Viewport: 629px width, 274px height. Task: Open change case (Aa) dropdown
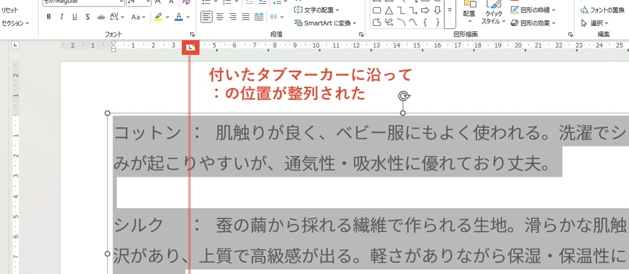point(139,17)
